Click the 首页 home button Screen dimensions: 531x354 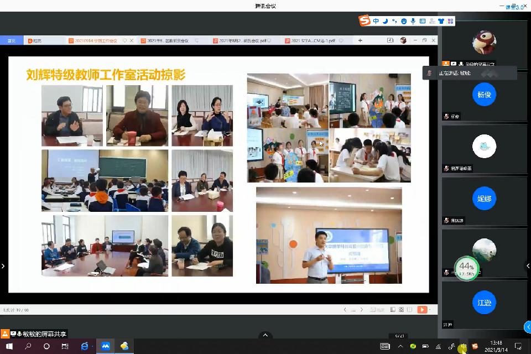[11, 40]
